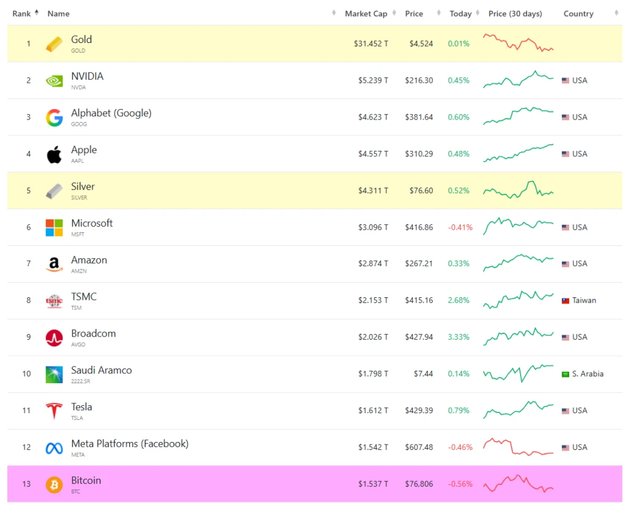Open the Bitcoin asset link
The height and width of the screenshot is (507, 628).
pyautogui.click(x=86, y=481)
